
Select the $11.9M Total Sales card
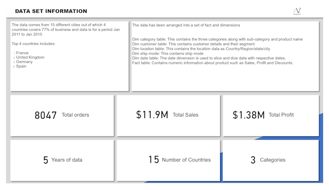pyautogui.click(x=168, y=116)
